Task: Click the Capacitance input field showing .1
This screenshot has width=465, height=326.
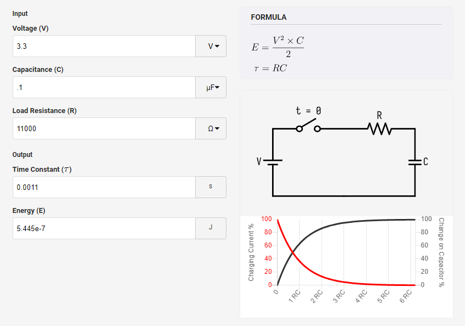Action: click(104, 87)
